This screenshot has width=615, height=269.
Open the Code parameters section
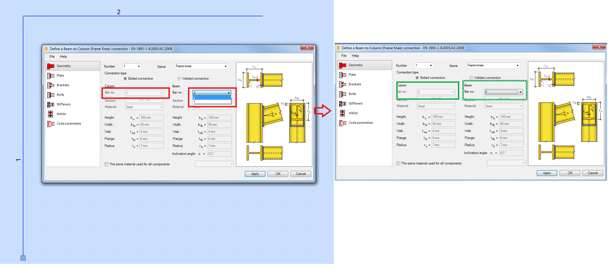(69, 123)
